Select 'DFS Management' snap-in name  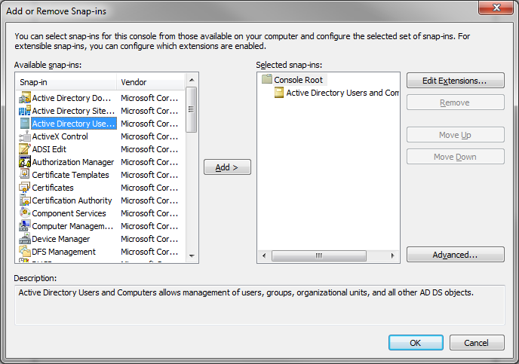click(63, 252)
